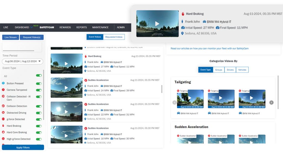Categorize videos by Drivers tab
The width and height of the screenshot is (283, 154).
click(x=231, y=70)
